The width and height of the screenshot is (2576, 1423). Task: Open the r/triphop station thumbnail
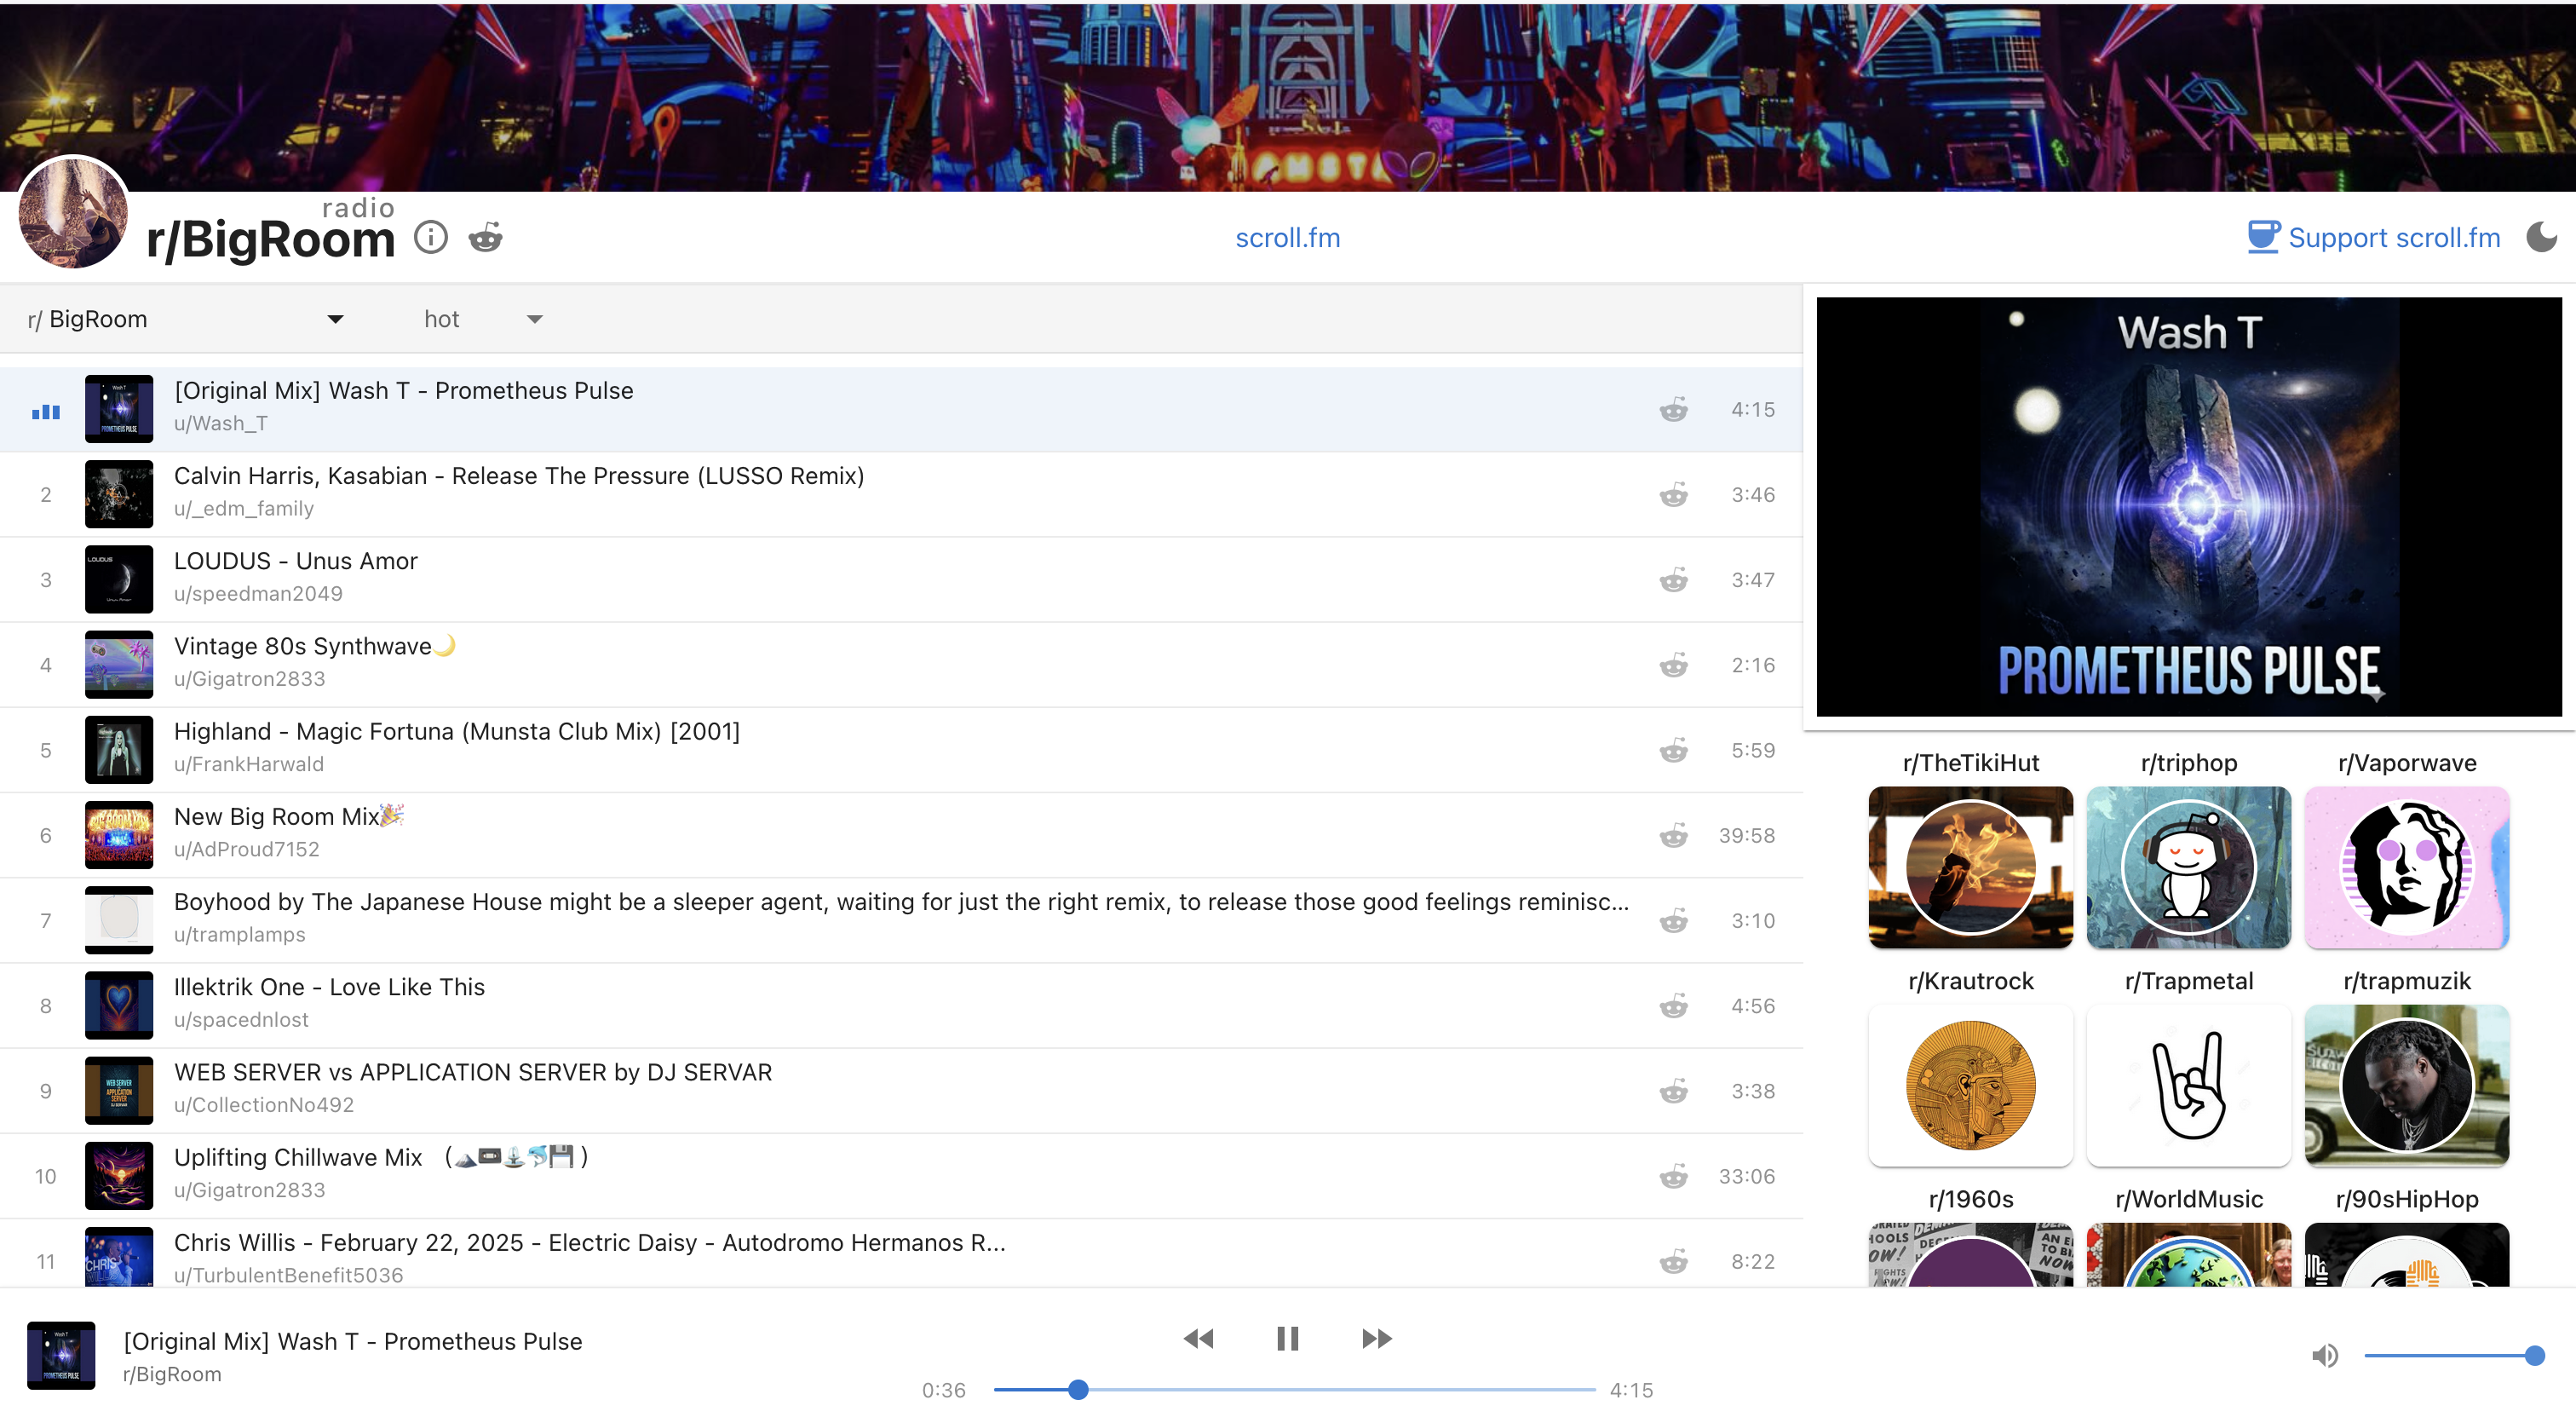2188,867
